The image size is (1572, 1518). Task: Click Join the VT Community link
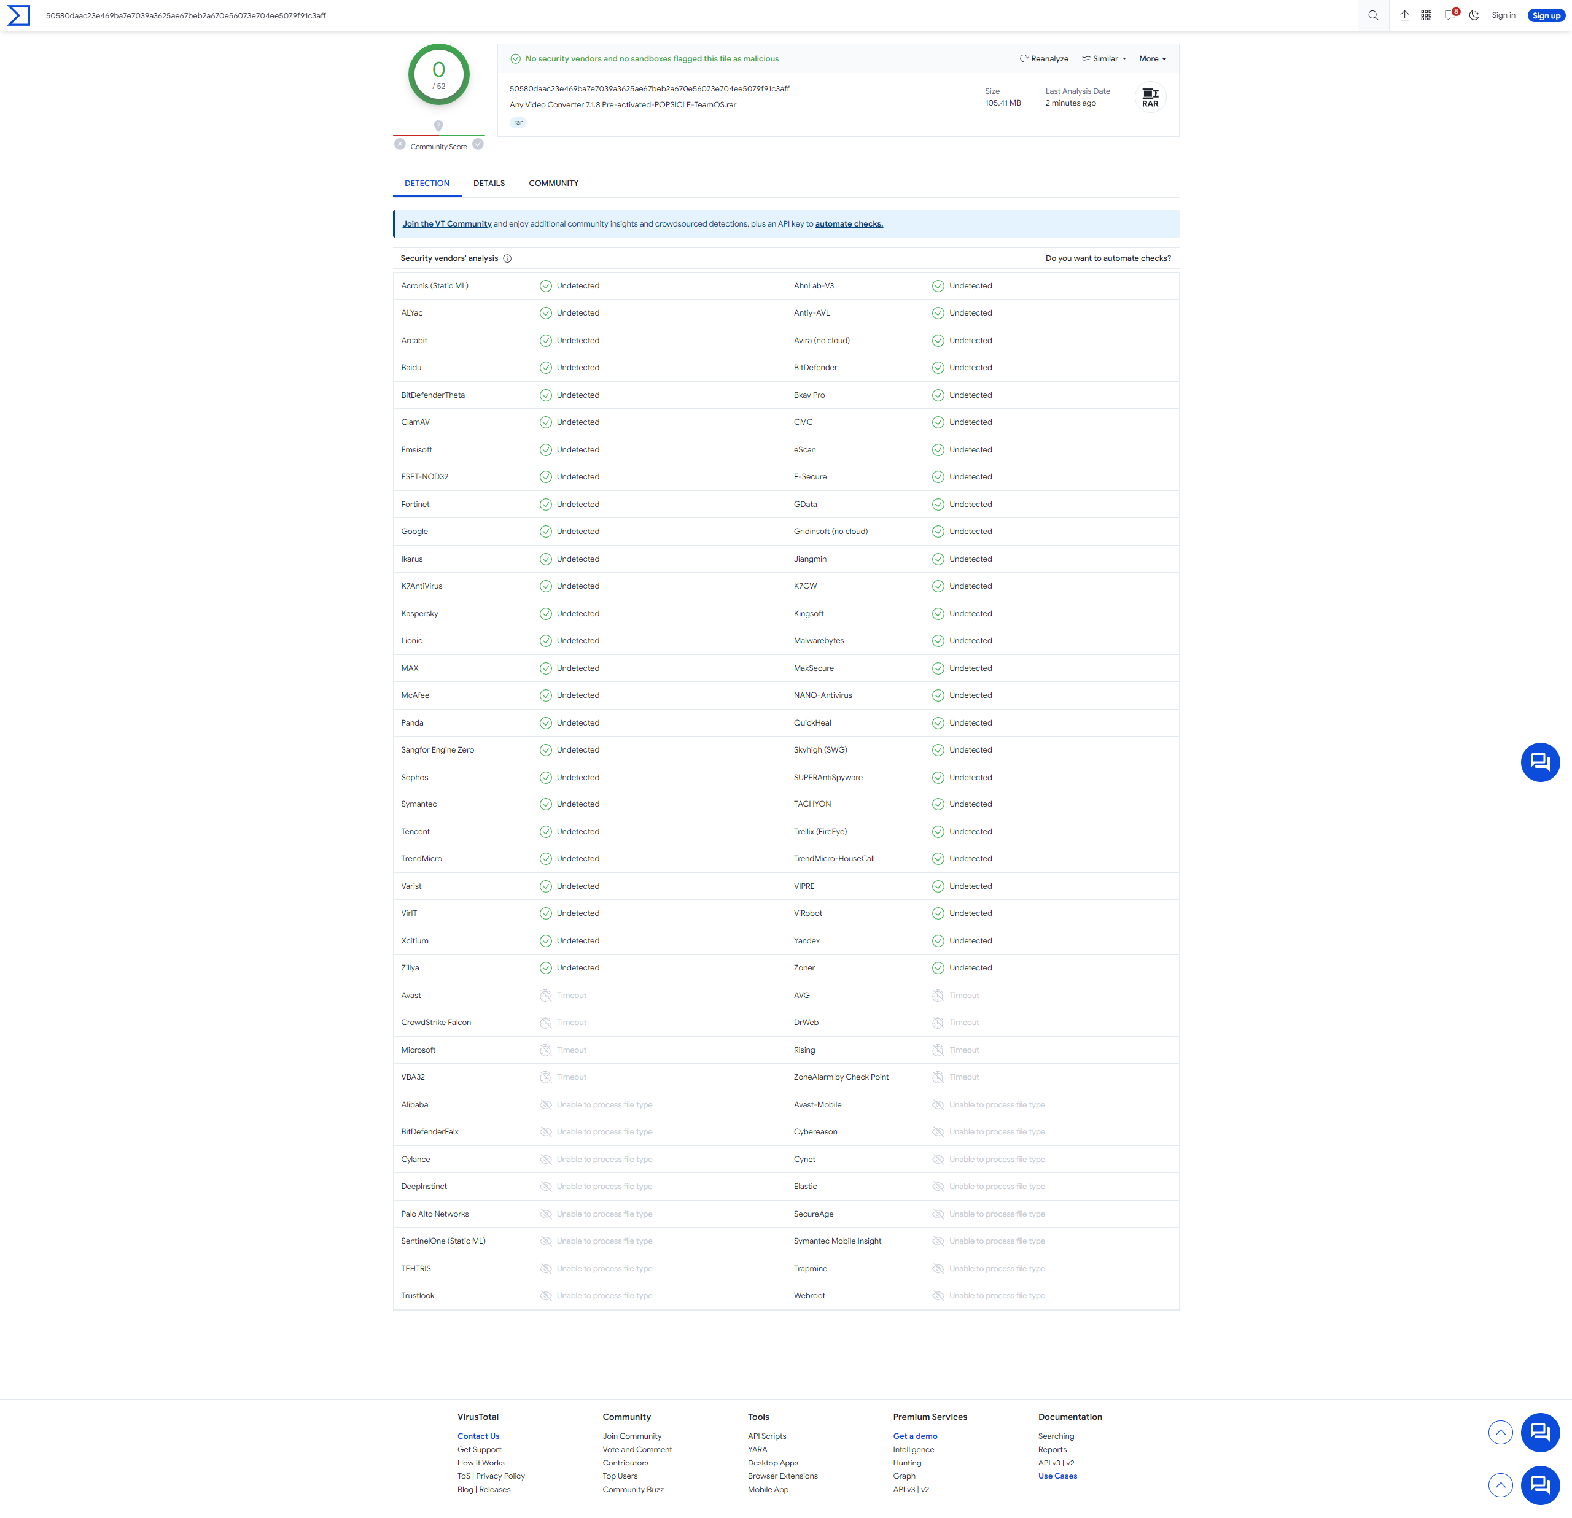click(447, 223)
